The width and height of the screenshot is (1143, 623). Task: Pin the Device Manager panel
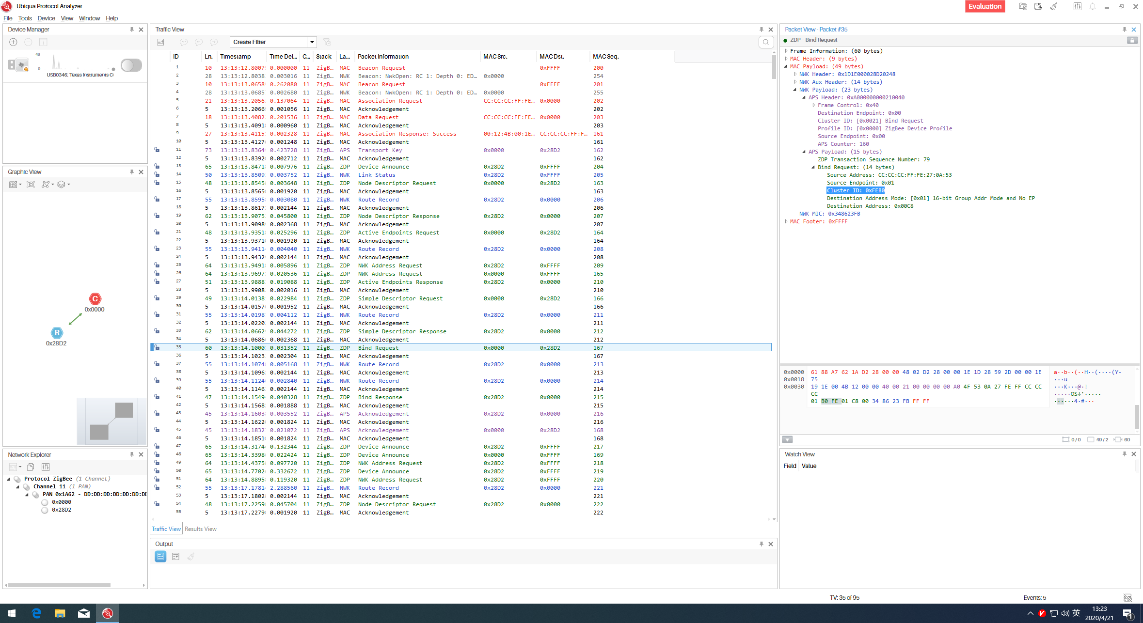point(132,30)
